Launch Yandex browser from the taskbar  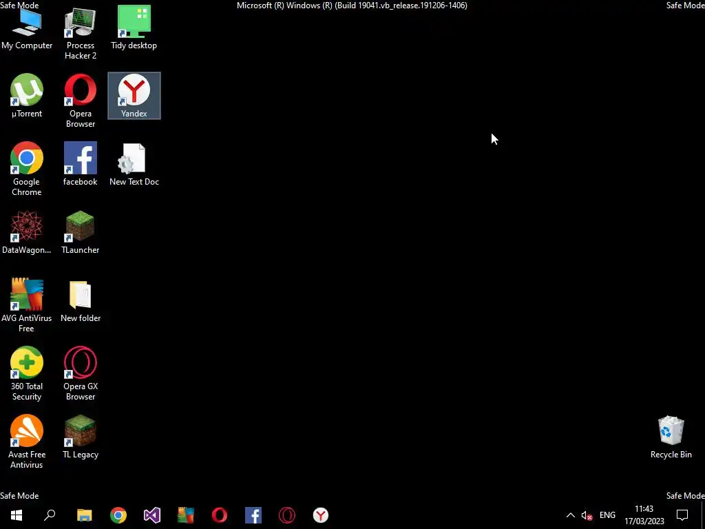click(321, 515)
